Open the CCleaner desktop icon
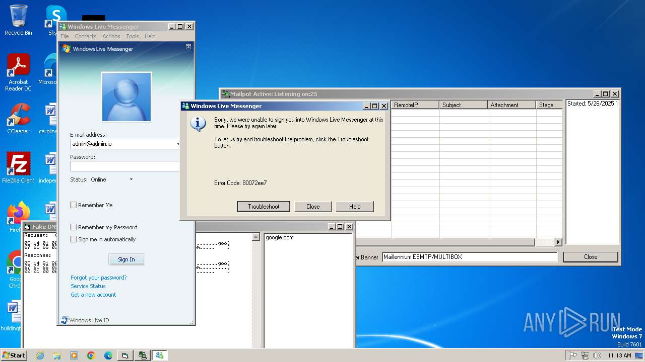This screenshot has height=362, width=645. [x=18, y=119]
